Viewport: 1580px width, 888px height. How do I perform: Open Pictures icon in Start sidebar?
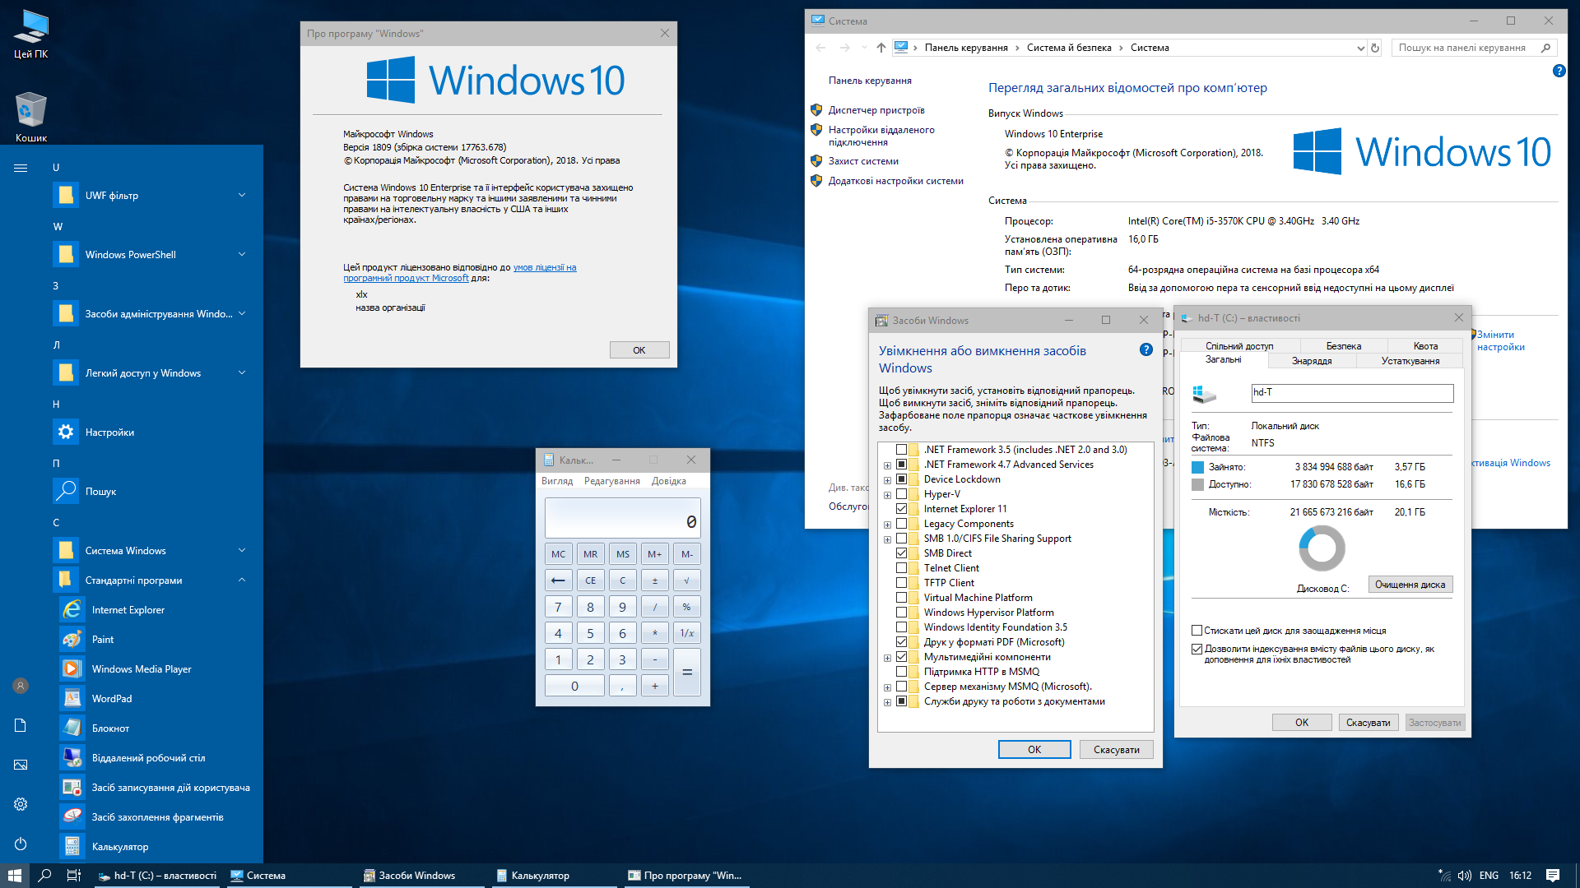click(x=21, y=765)
